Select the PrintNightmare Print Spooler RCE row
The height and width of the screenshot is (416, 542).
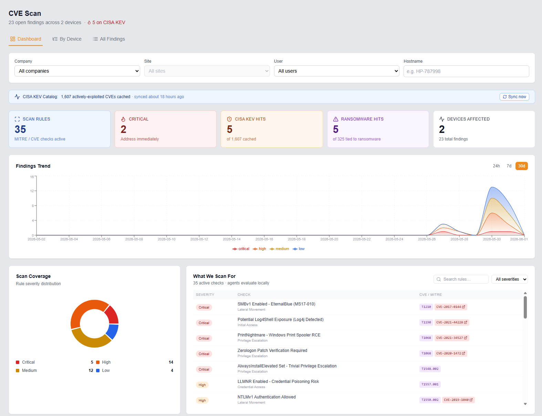358,338
